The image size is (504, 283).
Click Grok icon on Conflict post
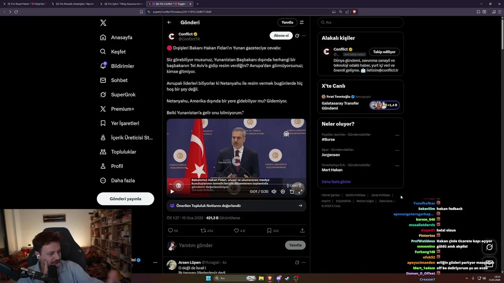click(x=297, y=36)
